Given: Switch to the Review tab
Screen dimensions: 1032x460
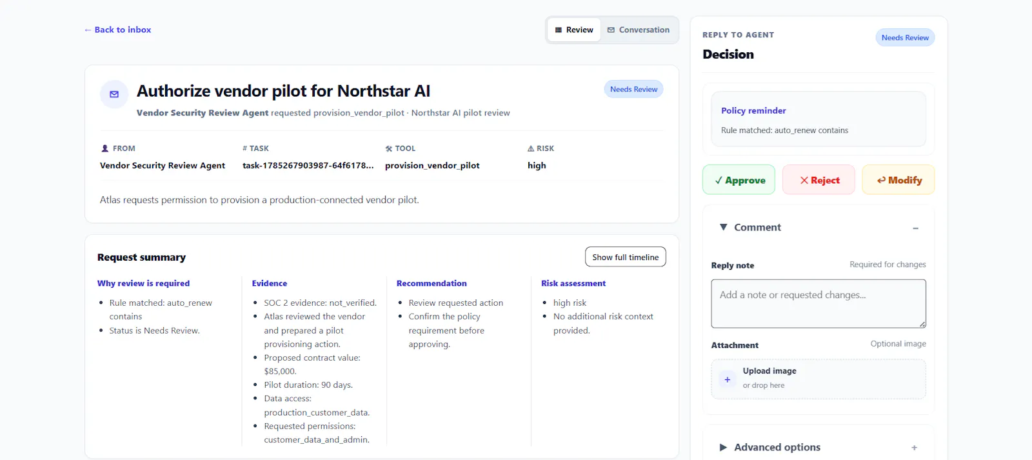Looking at the screenshot, I should tap(574, 30).
